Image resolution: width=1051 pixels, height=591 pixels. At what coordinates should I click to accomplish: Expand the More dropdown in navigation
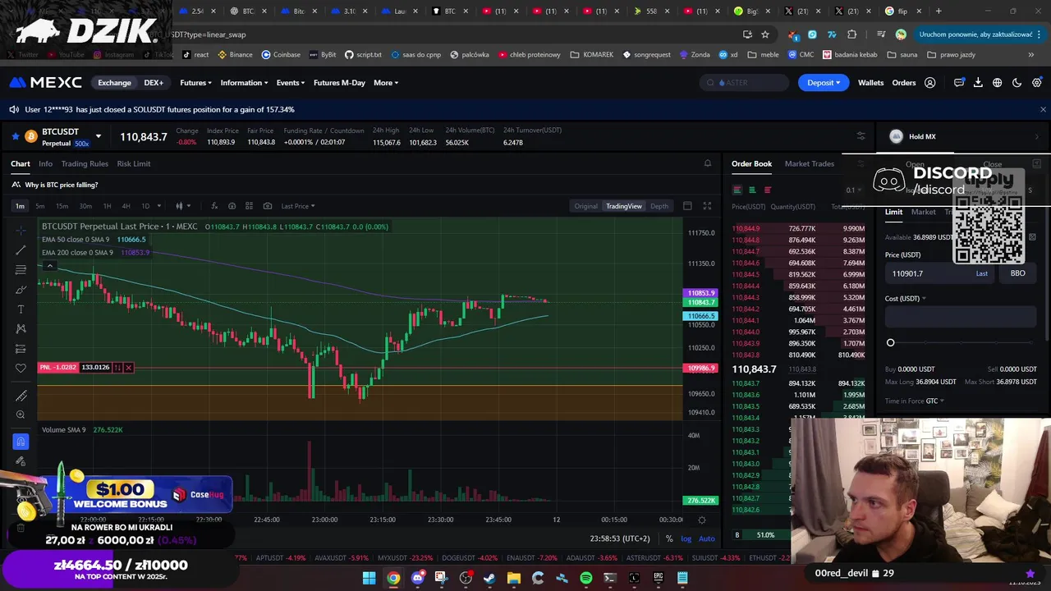pos(386,83)
